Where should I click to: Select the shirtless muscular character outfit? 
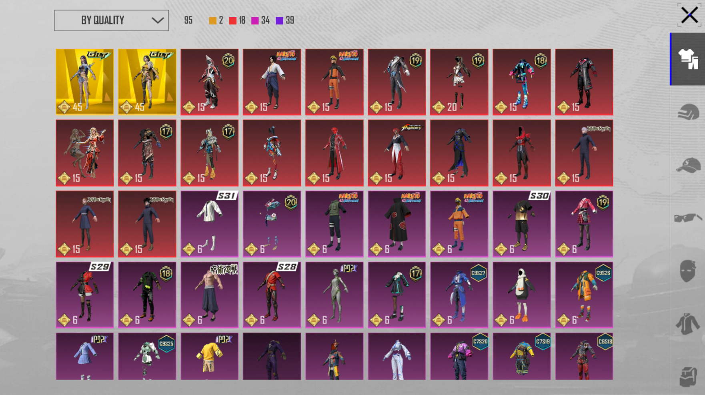[x=210, y=295]
